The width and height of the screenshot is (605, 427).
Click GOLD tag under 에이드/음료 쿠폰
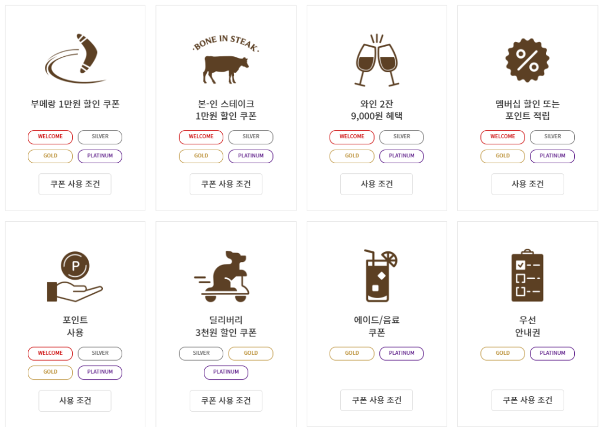[x=352, y=353]
